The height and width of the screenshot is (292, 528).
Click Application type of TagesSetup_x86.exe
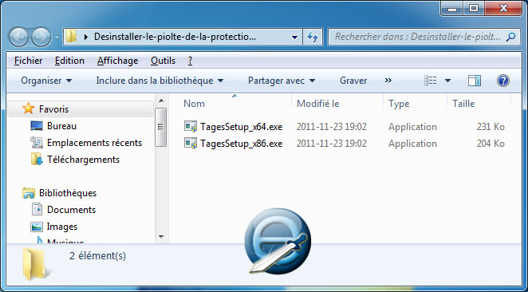point(412,144)
